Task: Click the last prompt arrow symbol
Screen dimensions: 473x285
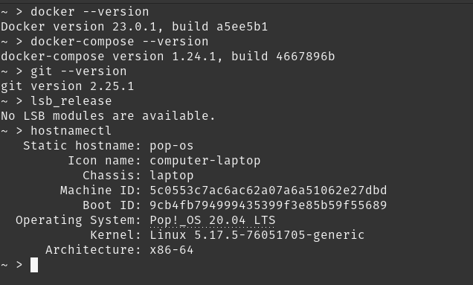Action: click(x=19, y=265)
